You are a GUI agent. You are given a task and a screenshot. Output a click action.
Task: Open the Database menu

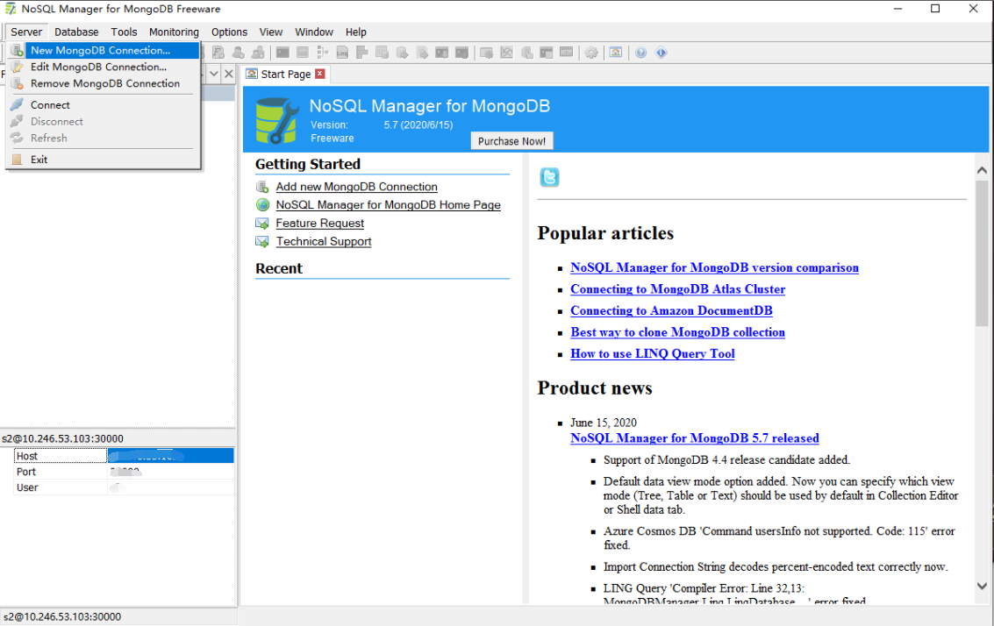click(x=76, y=32)
